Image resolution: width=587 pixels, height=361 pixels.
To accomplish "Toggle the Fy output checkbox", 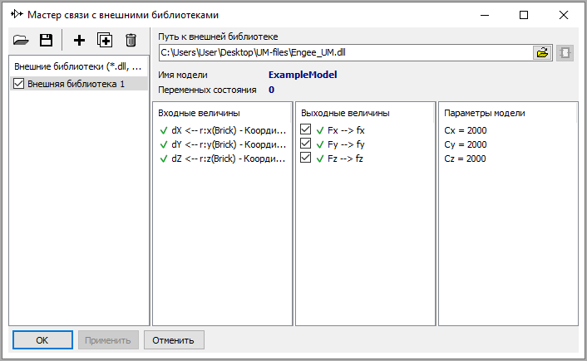I will click(305, 144).
